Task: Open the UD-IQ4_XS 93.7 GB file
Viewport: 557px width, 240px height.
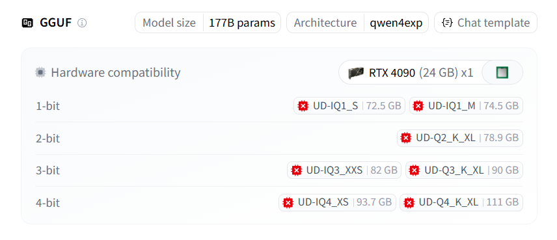Action: point(338,203)
